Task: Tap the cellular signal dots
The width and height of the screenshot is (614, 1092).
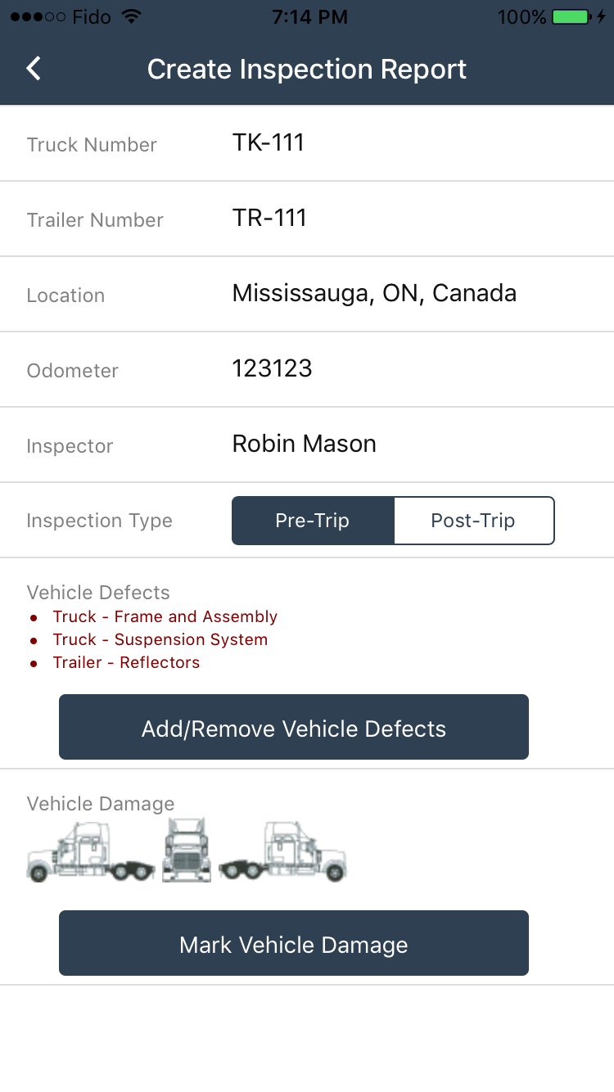Action: tap(38, 17)
